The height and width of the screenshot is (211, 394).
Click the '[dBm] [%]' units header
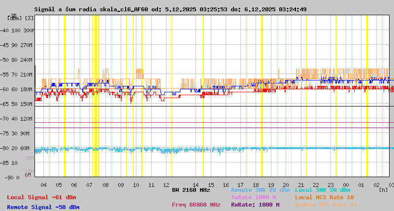(x=20, y=18)
